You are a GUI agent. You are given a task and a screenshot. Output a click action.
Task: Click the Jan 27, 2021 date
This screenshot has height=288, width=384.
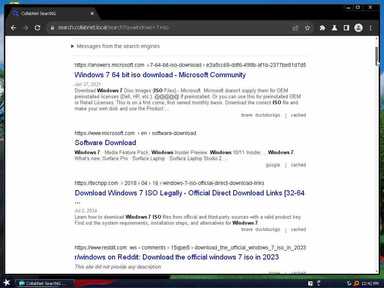[x=87, y=84]
